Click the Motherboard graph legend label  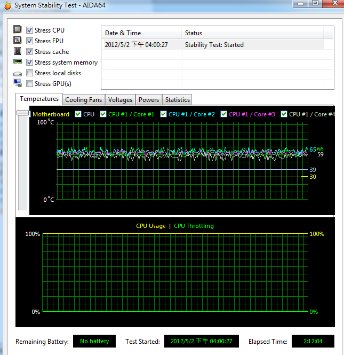tap(51, 114)
